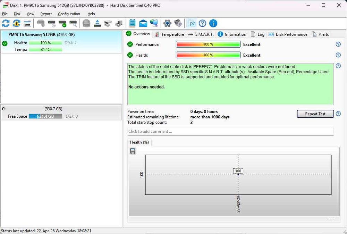
Task: Click the green checkmark next to Performance
Action: tap(130, 44)
